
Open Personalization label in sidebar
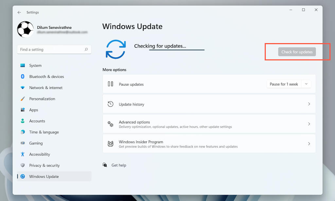(42, 99)
